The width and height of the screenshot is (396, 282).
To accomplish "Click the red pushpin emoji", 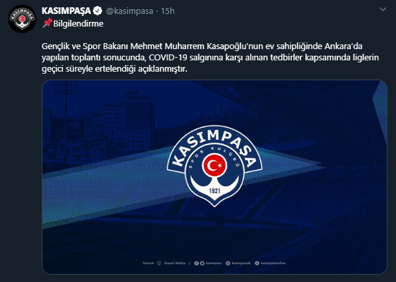I will 47,23.
